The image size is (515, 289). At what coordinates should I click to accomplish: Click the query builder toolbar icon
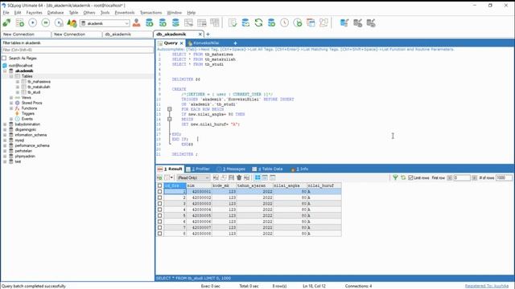(311, 22)
